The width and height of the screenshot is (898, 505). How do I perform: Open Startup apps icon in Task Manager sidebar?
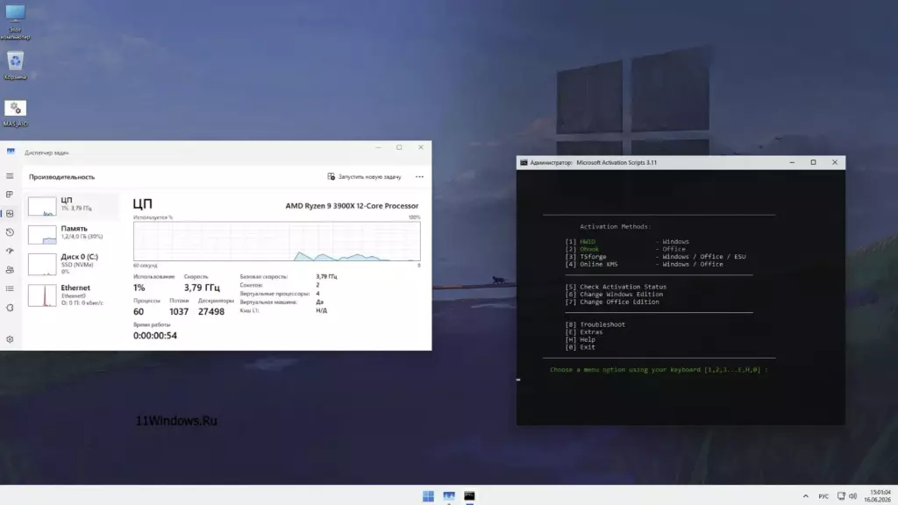[10, 251]
